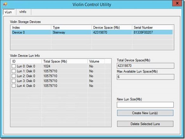
Task: Click the Create New Lun(s) button
Action: (x=145, y=113)
